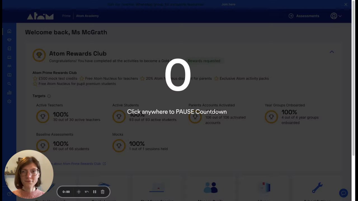Click the Baseline Assessments trophy badge
Screen dimensions: 358x201
(43, 146)
